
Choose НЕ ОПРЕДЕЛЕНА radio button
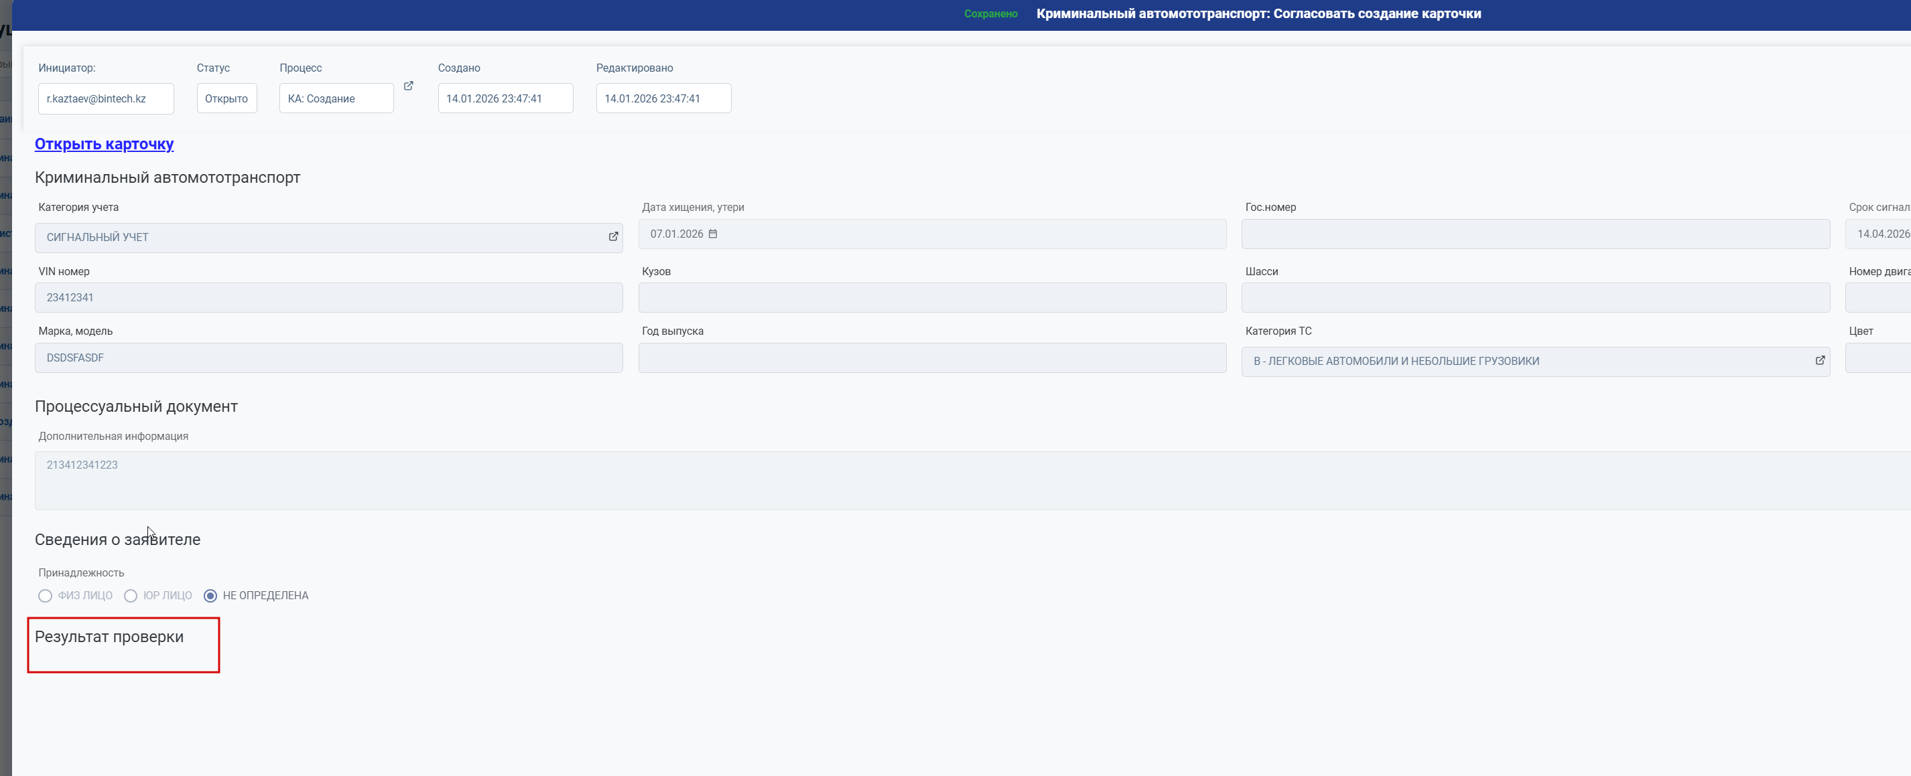pyautogui.click(x=210, y=596)
